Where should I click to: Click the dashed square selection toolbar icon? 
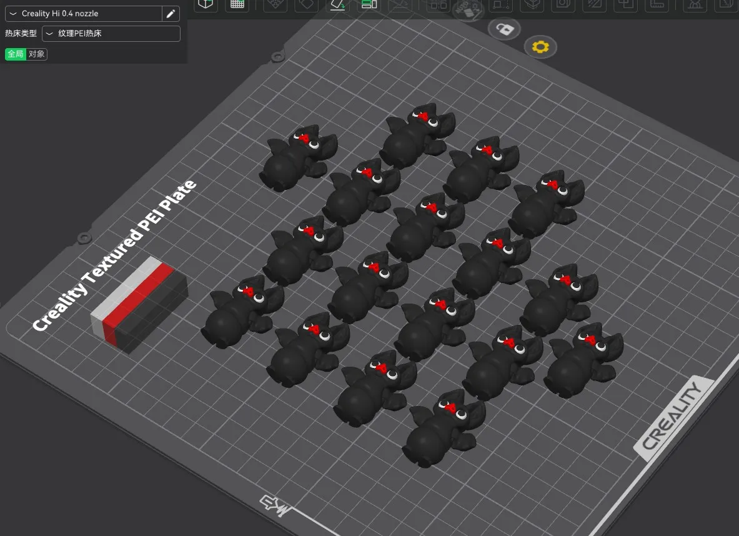pyautogui.click(x=500, y=4)
